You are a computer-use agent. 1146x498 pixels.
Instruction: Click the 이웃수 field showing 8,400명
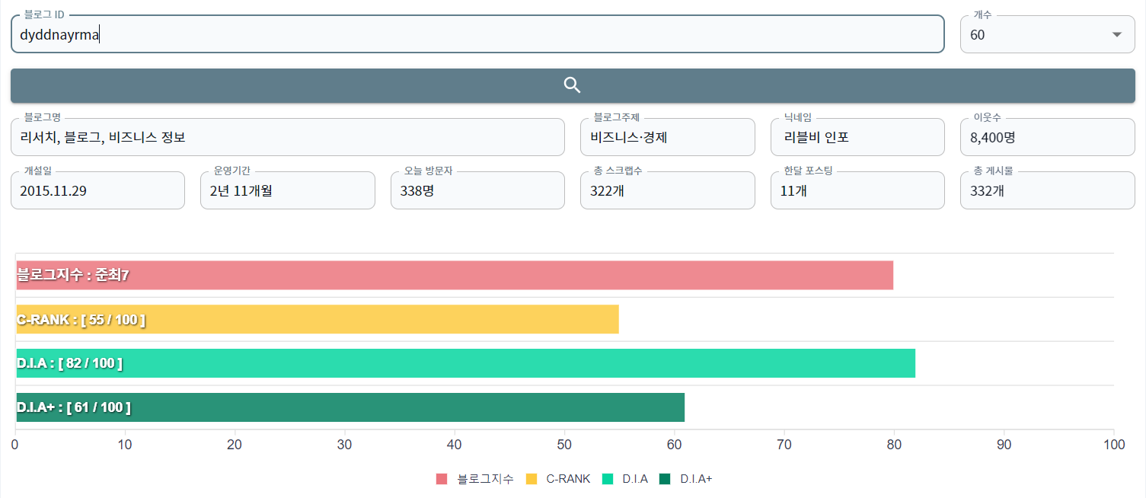click(x=1048, y=137)
